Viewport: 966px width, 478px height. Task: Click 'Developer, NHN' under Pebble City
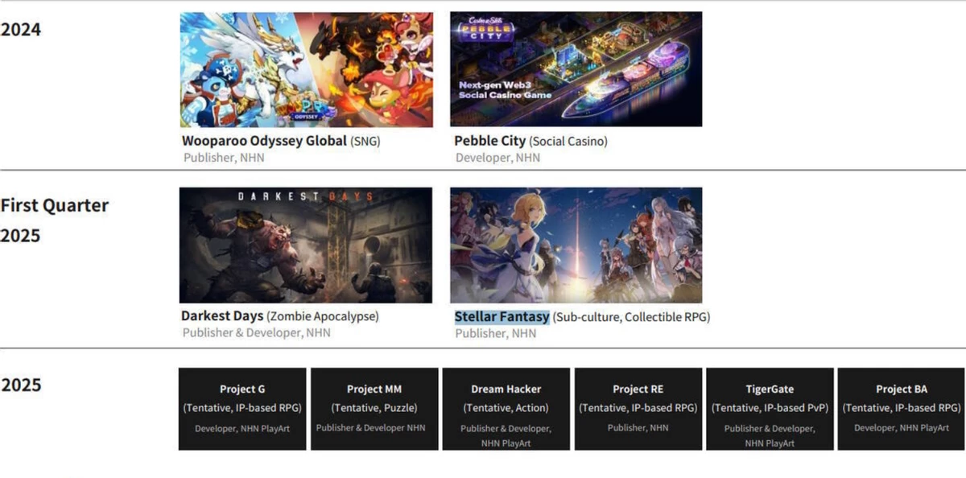[x=498, y=158]
